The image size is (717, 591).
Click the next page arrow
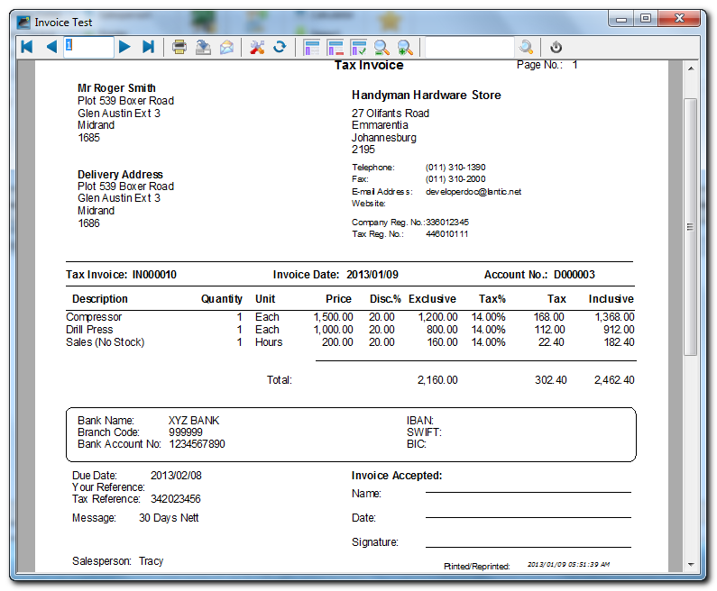coord(125,47)
